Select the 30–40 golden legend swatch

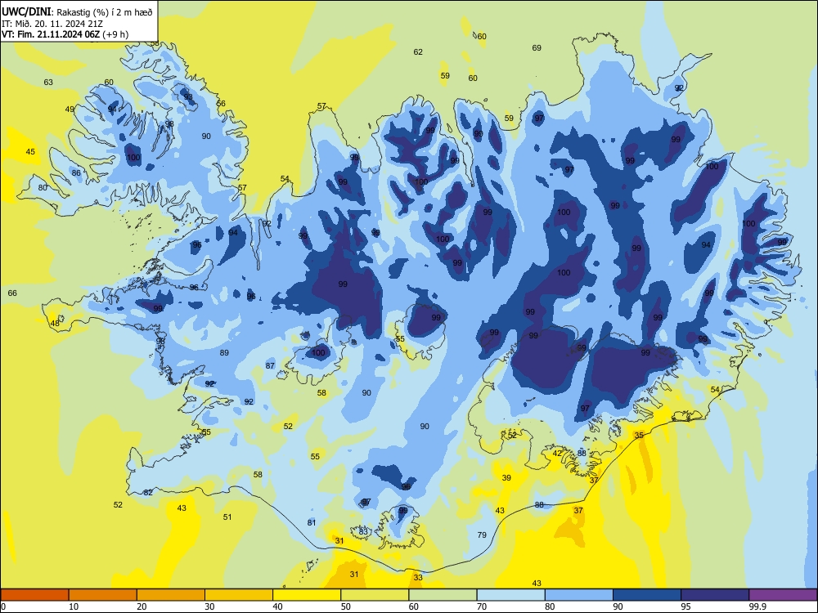pos(239,595)
